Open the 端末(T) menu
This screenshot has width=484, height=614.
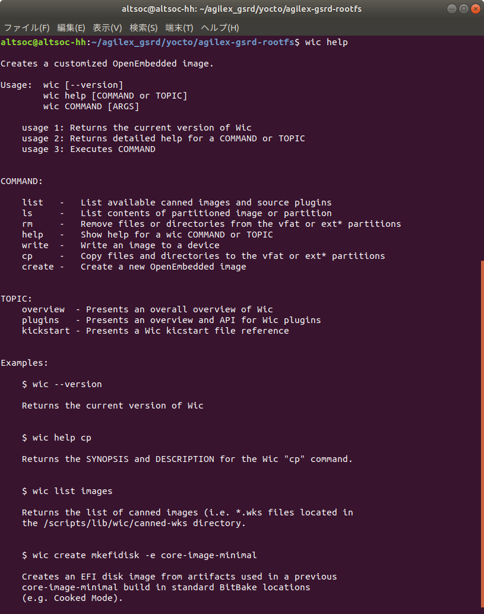tap(179, 28)
